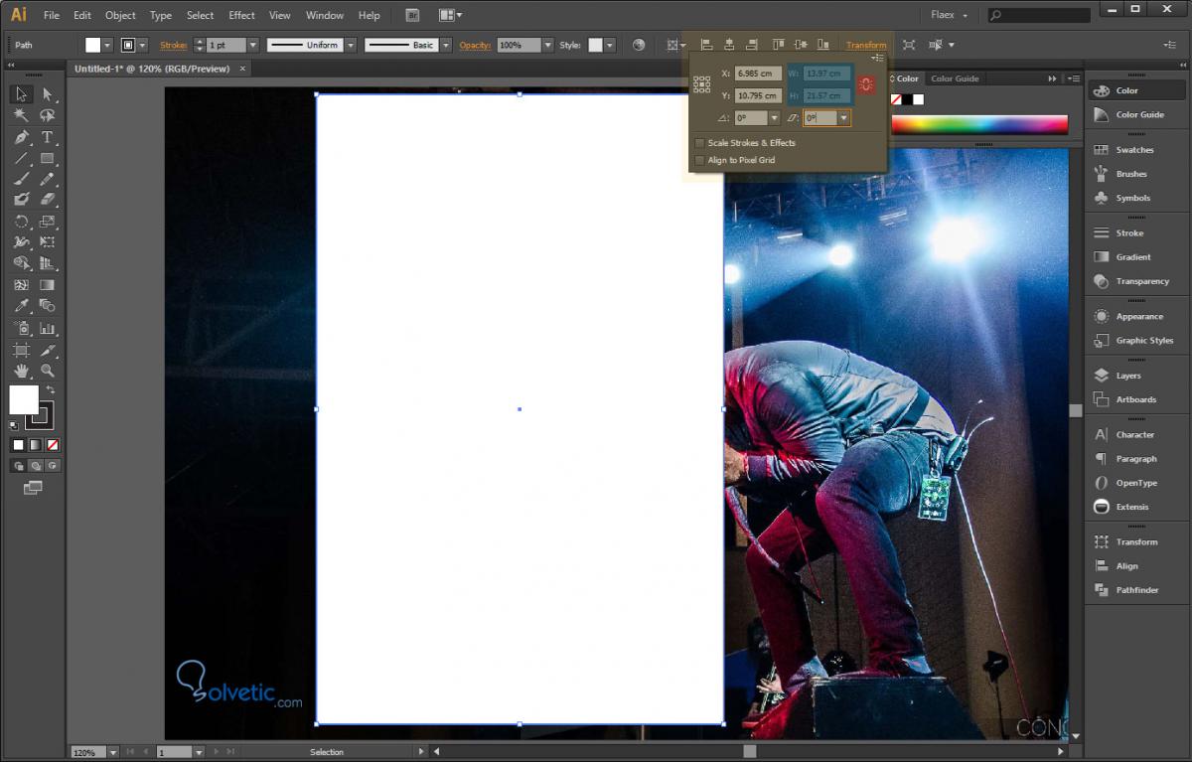This screenshot has width=1192, height=762.
Task: Enable Draw Inside mode
Action: [53, 465]
